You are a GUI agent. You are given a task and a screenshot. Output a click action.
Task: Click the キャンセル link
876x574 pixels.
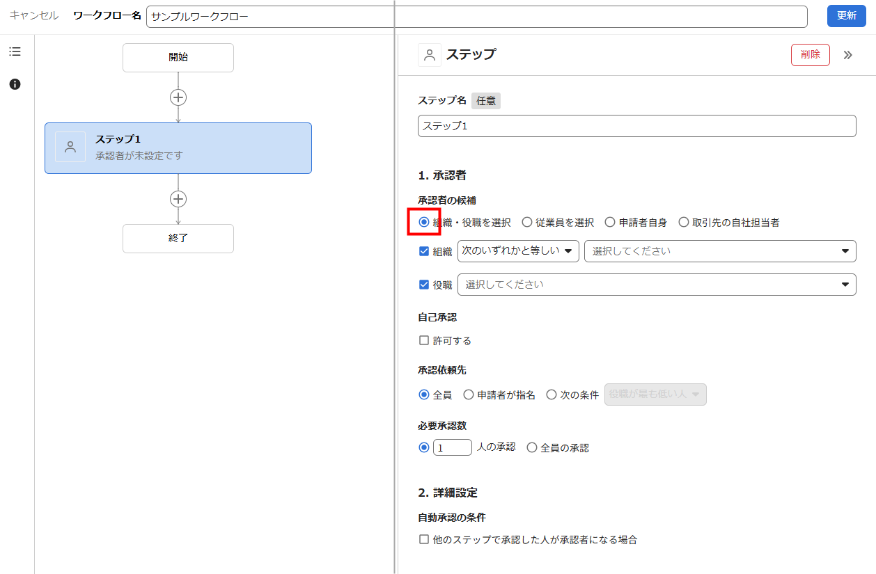click(x=34, y=15)
